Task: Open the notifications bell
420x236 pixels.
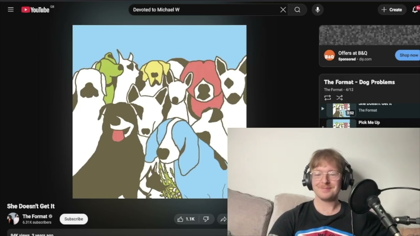Action: click(x=415, y=10)
